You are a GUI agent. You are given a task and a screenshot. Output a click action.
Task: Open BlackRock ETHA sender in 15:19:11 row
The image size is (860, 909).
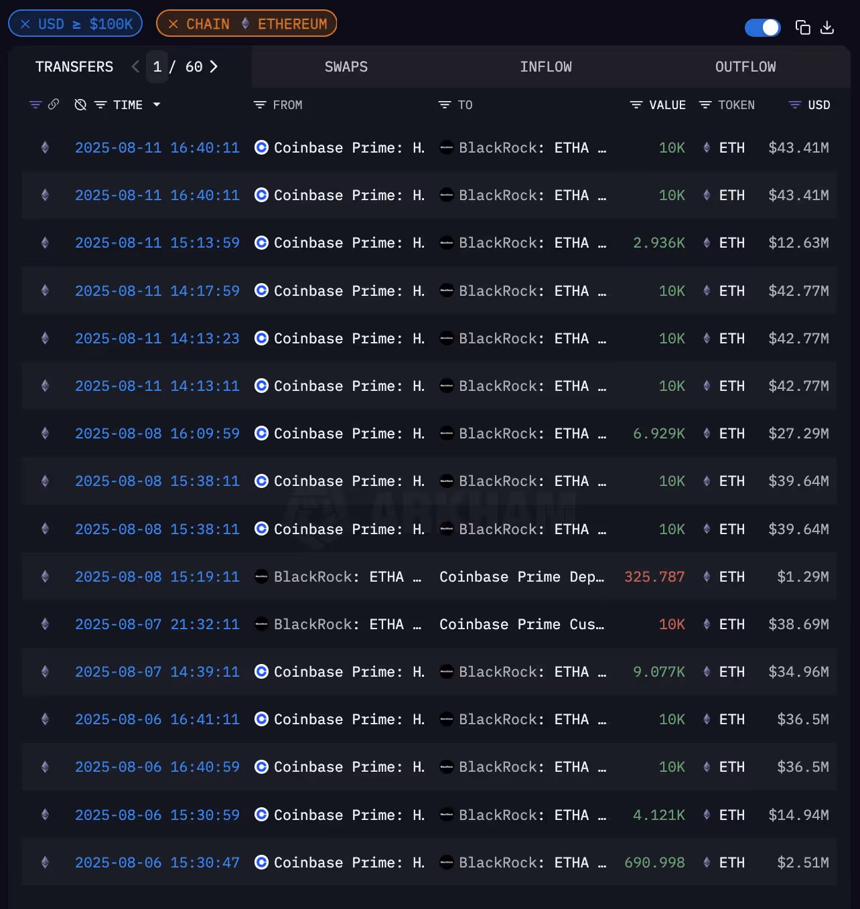pos(348,577)
